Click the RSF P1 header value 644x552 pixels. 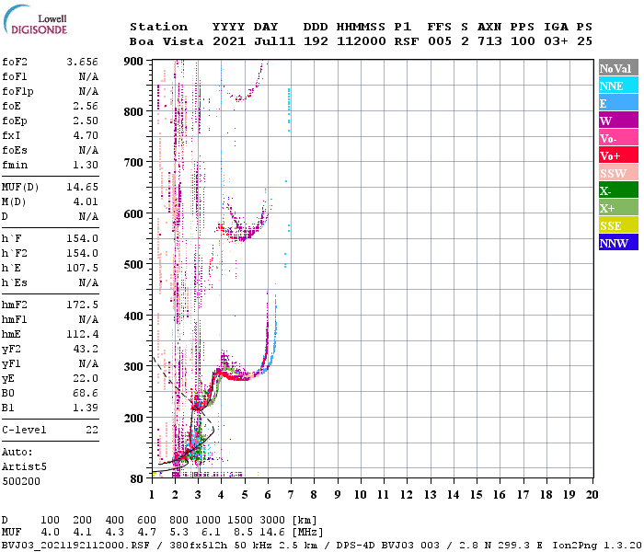click(407, 41)
